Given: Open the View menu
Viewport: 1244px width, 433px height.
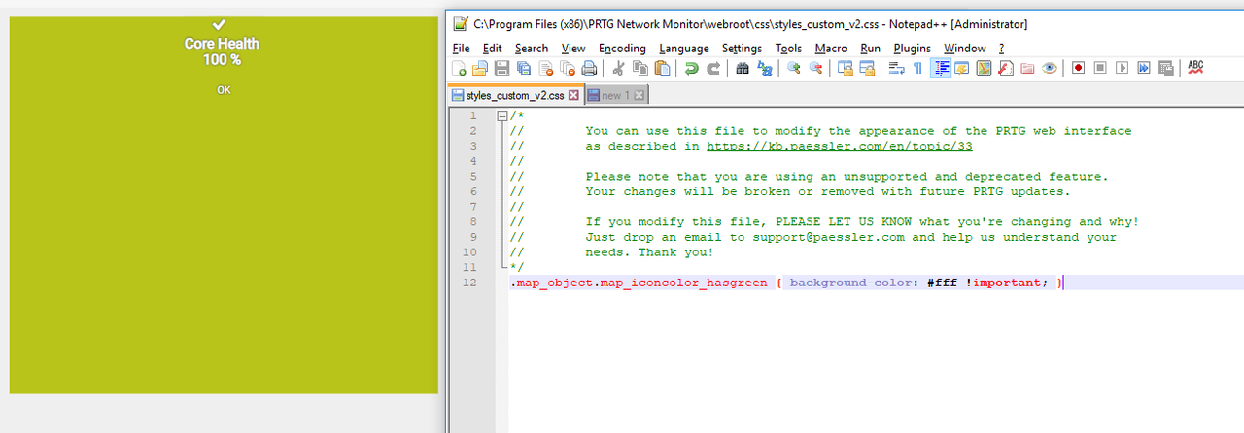Looking at the screenshot, I should pos(573,48).
